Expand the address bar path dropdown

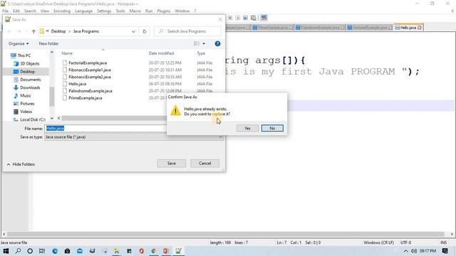pyautogui.click(x=133, y=31)
